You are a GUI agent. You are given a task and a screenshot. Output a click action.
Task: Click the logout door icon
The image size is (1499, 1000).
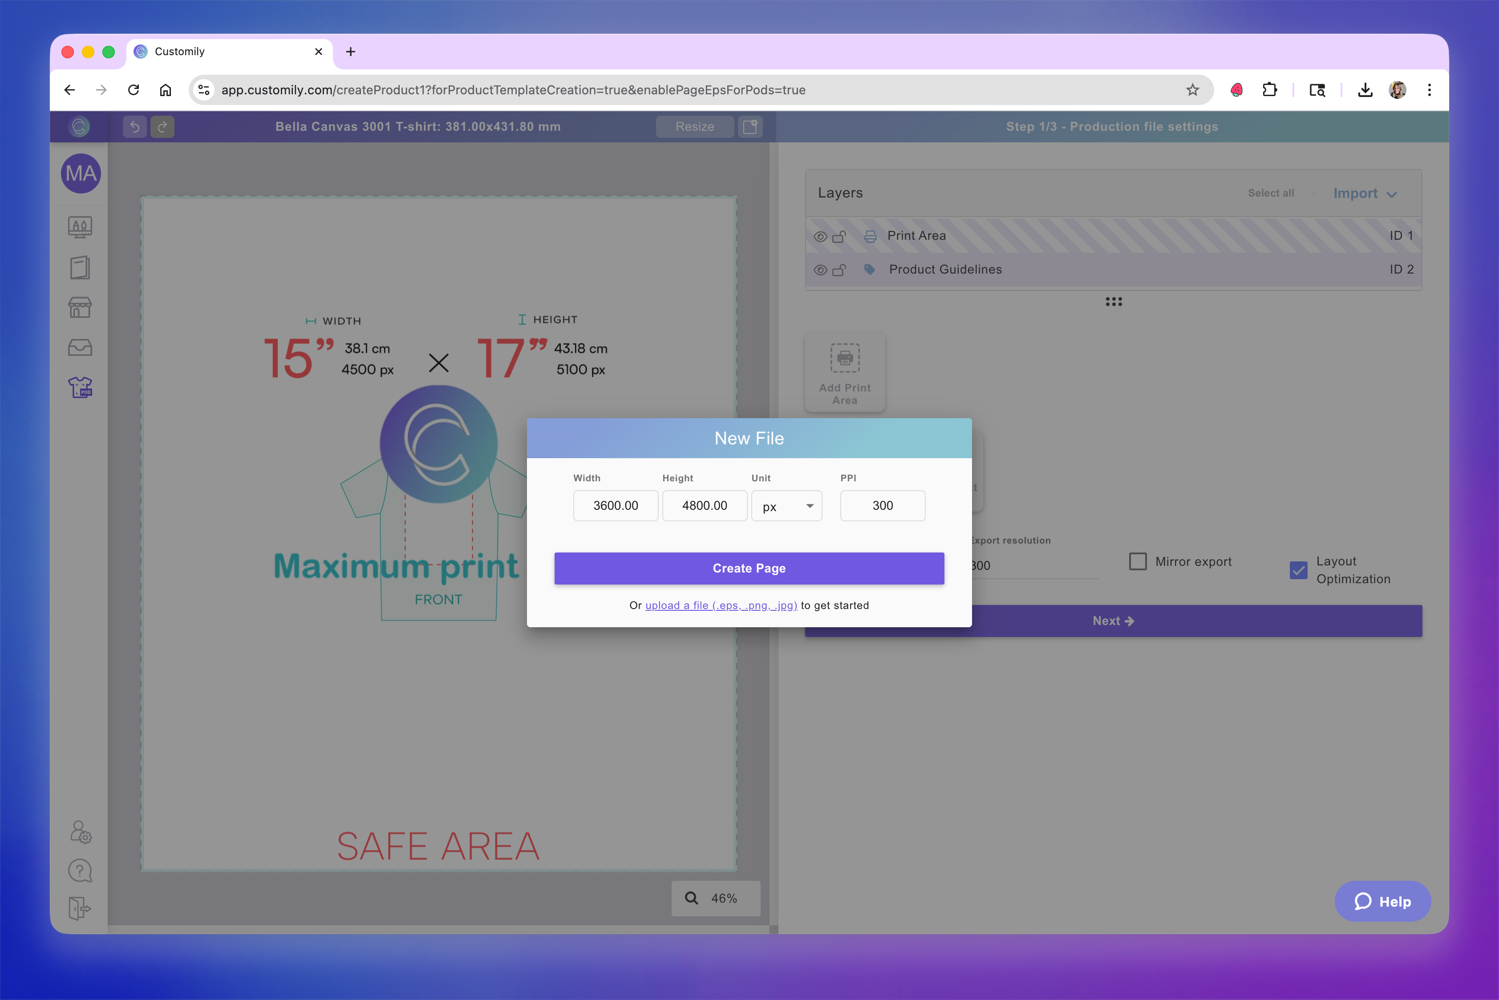[x=80, y=909]
